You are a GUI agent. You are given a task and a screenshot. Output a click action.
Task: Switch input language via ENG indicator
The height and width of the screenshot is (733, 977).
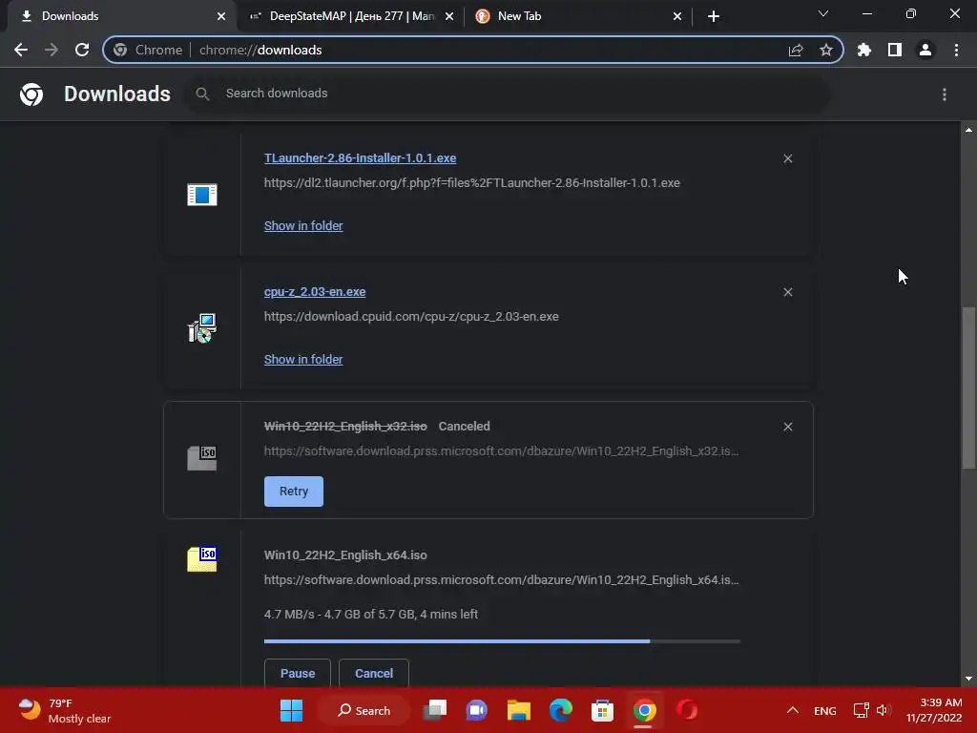pyautogui.click(x=825, y=710)
